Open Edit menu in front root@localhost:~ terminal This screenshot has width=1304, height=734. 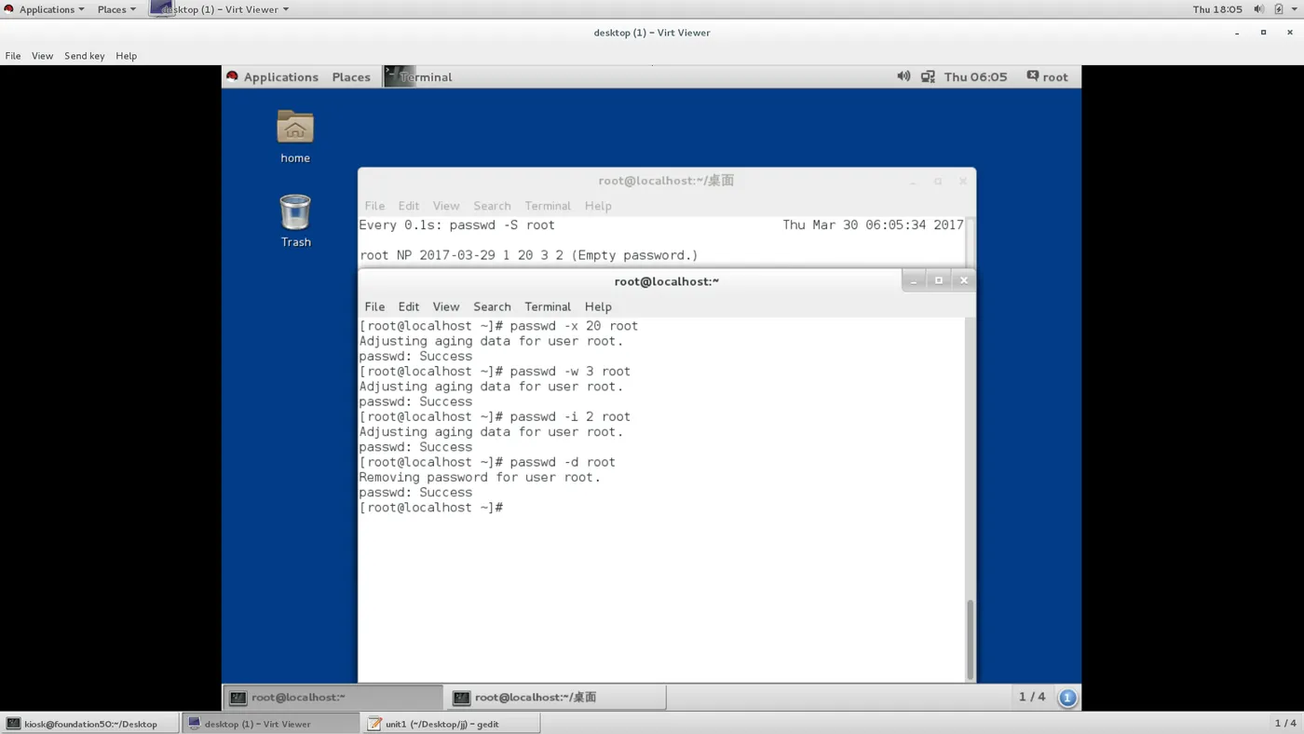[409, 306]
